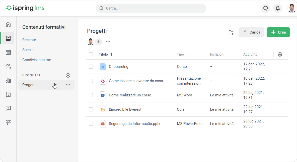Open Condivisi con me section
Viewport: 297px width, 162px height.
37,60
